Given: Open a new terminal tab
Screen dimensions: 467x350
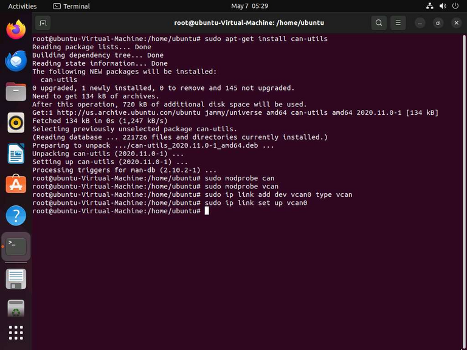Looking at the screenshot, I should [43, 23].
